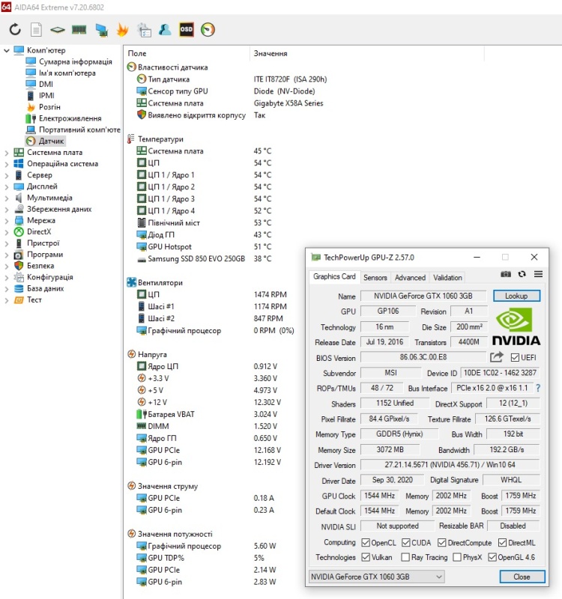Take a GPU-Z screenshot with camera icon
The image size is (562, 599).
506,274
